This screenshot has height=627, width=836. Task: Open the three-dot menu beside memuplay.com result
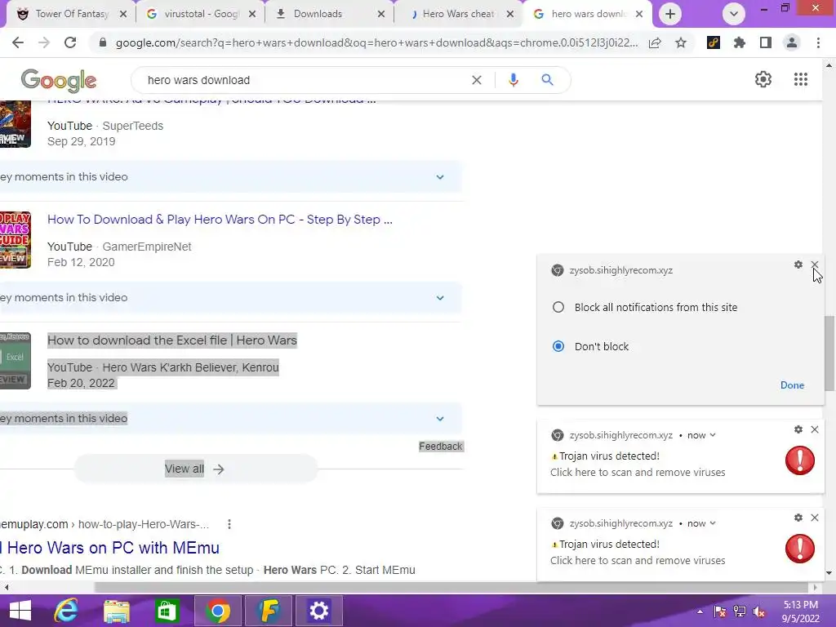[229, 524]
